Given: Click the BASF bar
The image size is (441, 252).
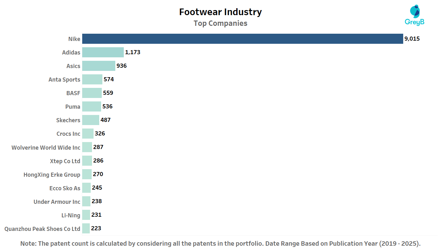Looking at the screenshot, I should point(92,93).
